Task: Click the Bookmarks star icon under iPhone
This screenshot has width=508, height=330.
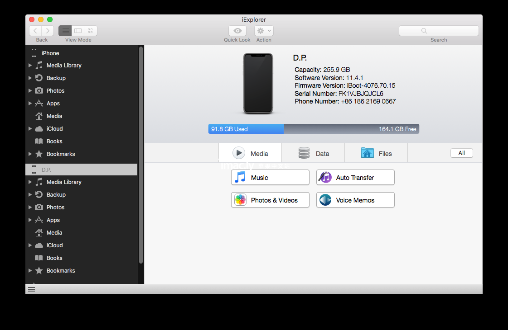Action: click(x=39, y=154)
